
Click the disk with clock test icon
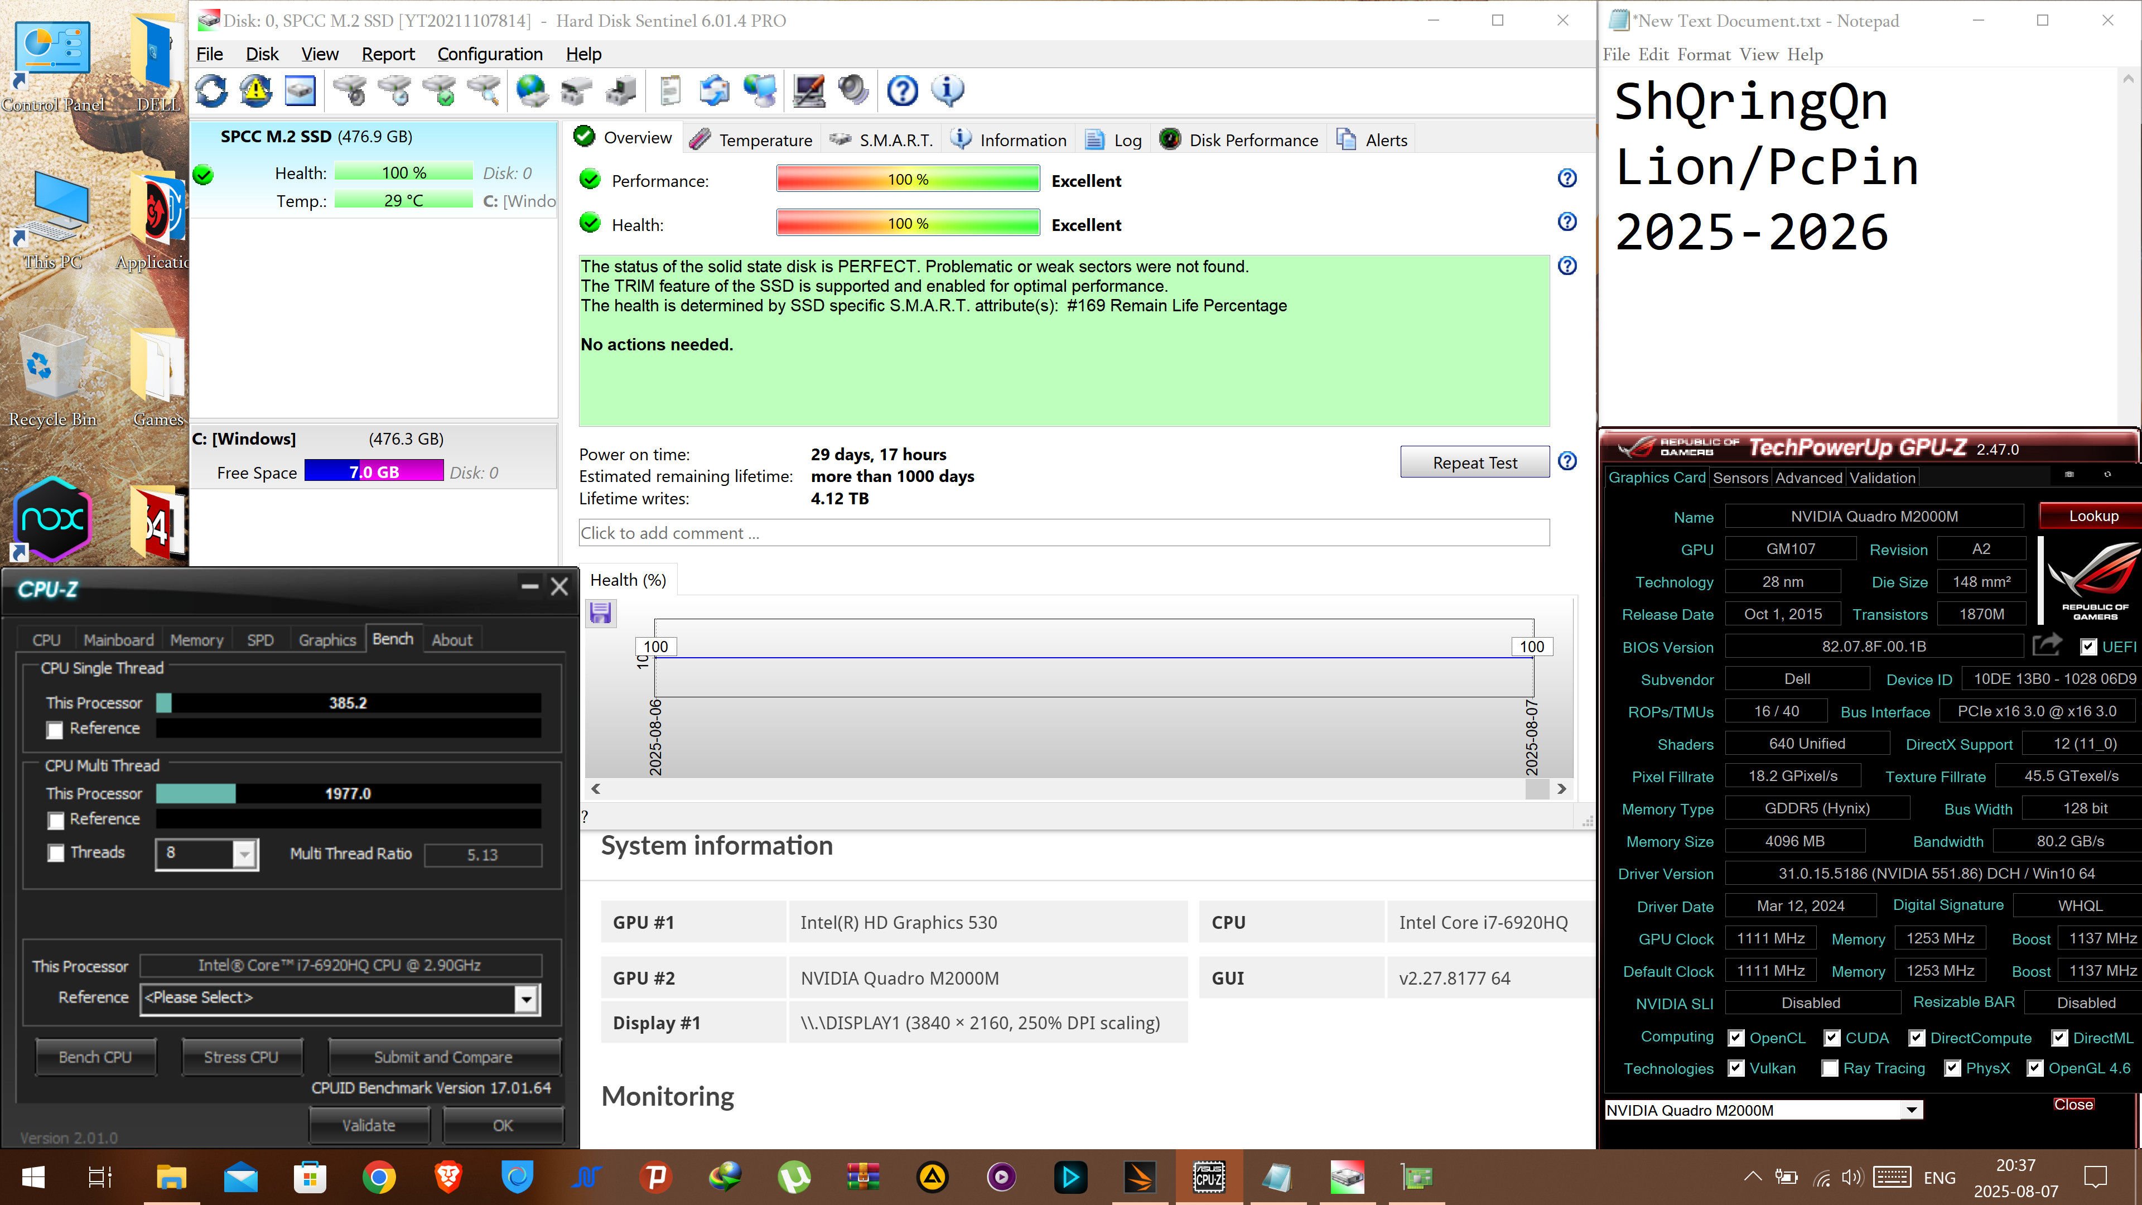click(x=395, y=90)
